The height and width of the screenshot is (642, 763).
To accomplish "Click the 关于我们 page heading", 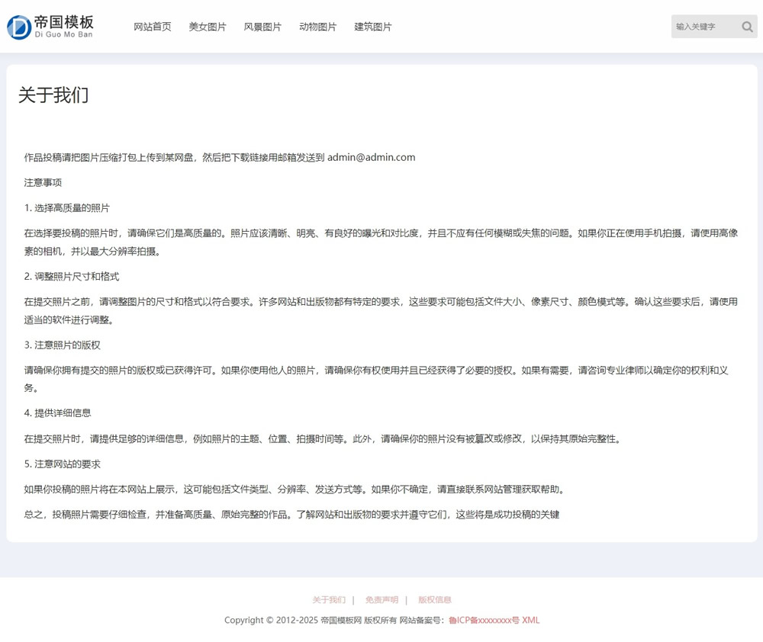I will [x=53, y=95].
